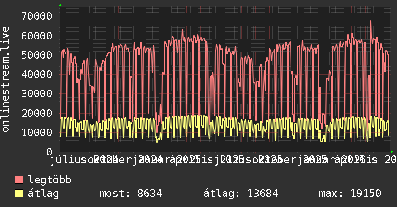The image size is (397, 207).
Task: Click the yellow átlag legend swatch
Action: (19, 194)
